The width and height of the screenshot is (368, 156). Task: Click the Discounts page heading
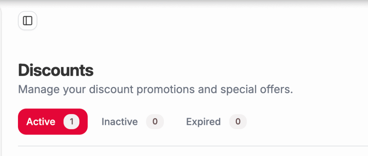(x=56, y=70)
